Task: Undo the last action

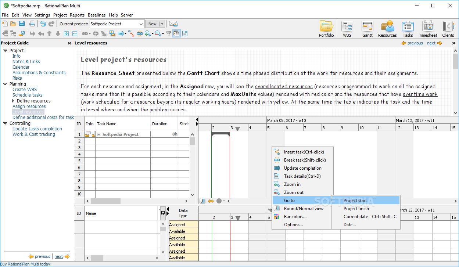Action: click(x=43, y=24)
